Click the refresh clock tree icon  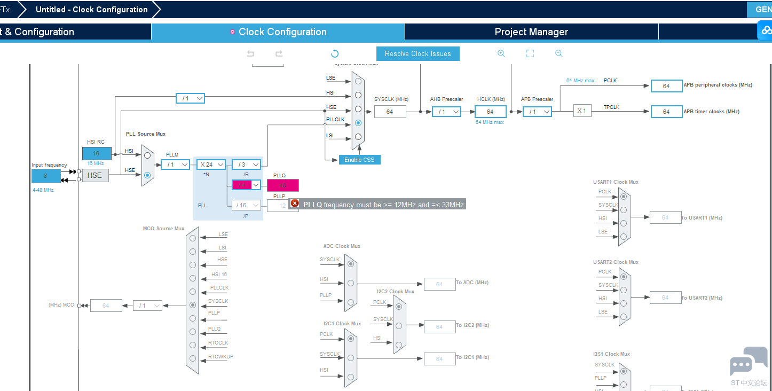click(x=335, y=53)
